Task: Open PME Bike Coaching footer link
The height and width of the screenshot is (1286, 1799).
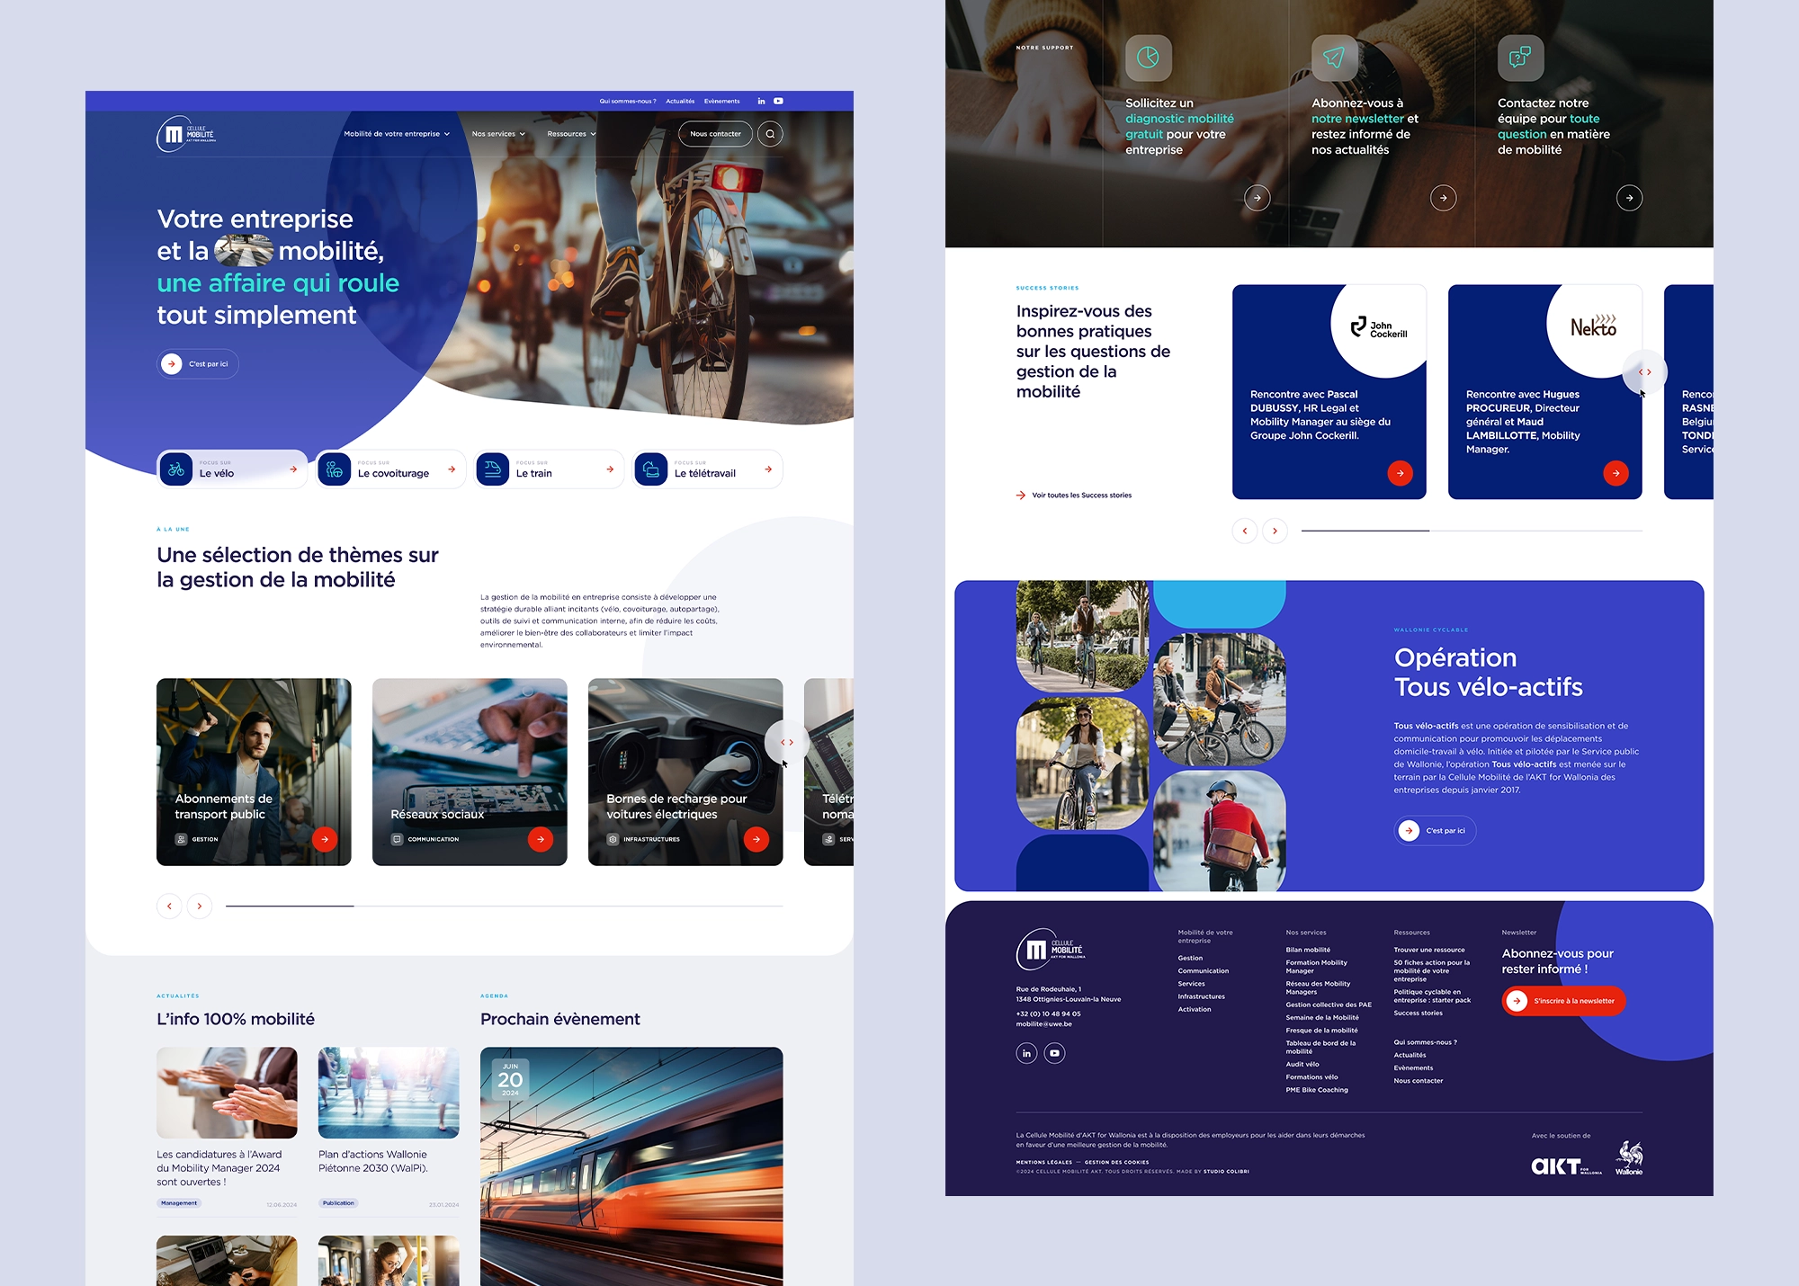Action: pyautogui.click(x=1317, y=1090)
